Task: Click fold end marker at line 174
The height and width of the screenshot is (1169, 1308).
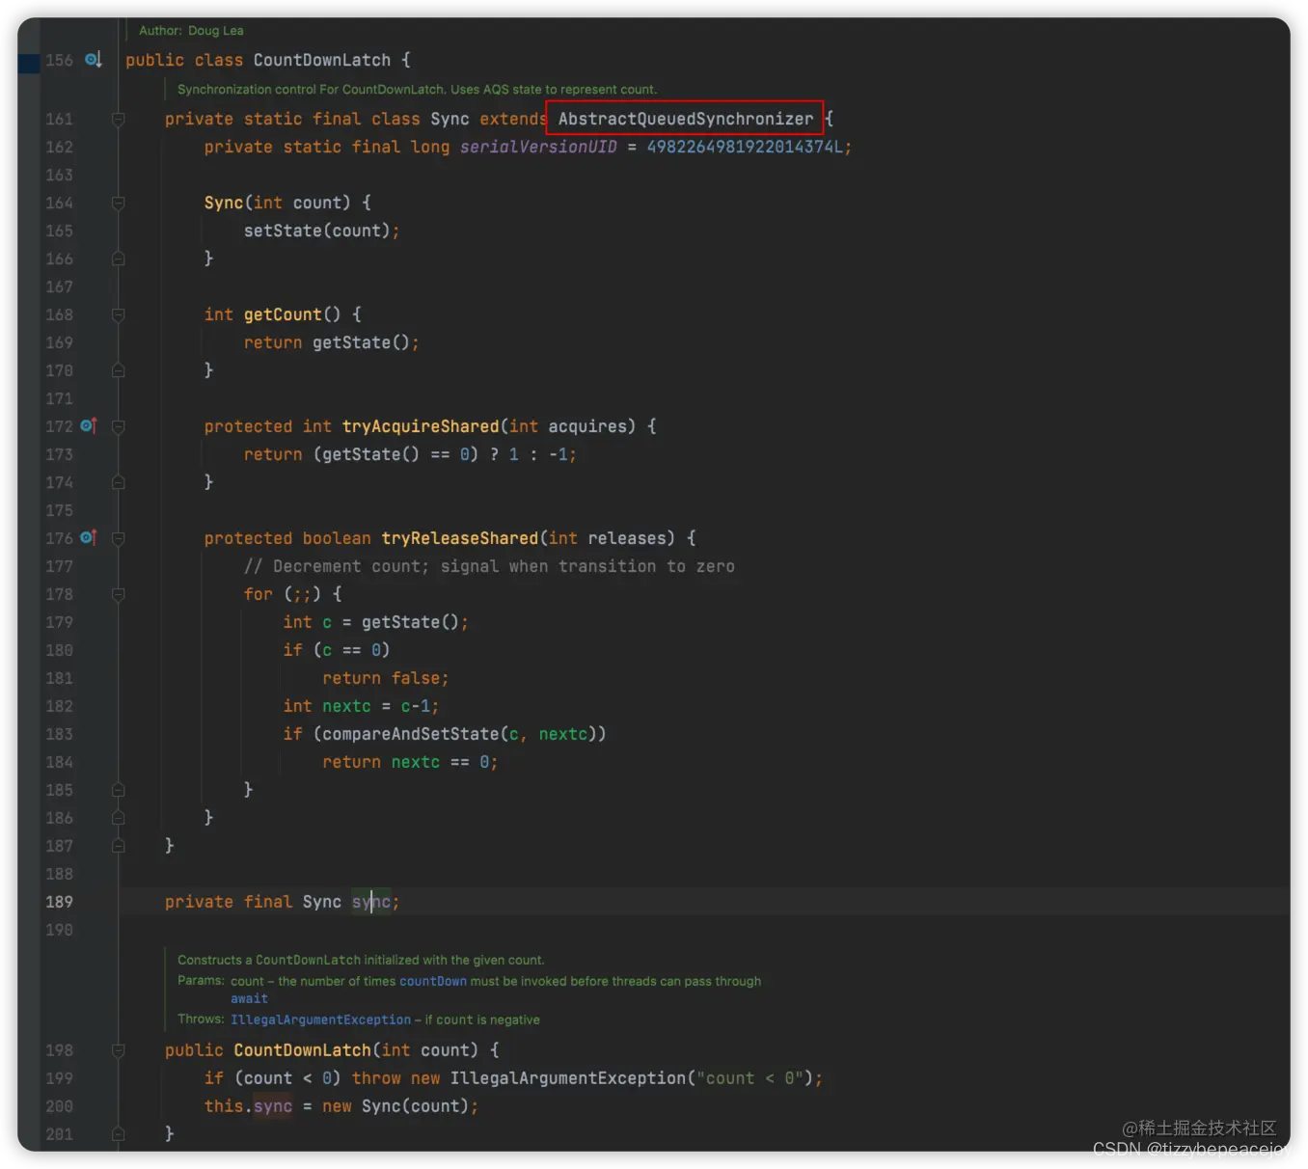Action: [x=119, y=482]
